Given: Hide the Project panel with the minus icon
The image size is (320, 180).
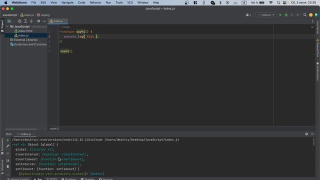Looking at the screenshot, I should pos(44,21).
